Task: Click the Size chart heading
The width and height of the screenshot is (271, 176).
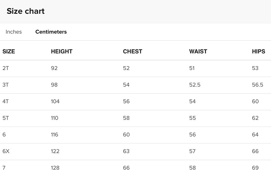Action: pyautogui.click(x=25, y=11)
